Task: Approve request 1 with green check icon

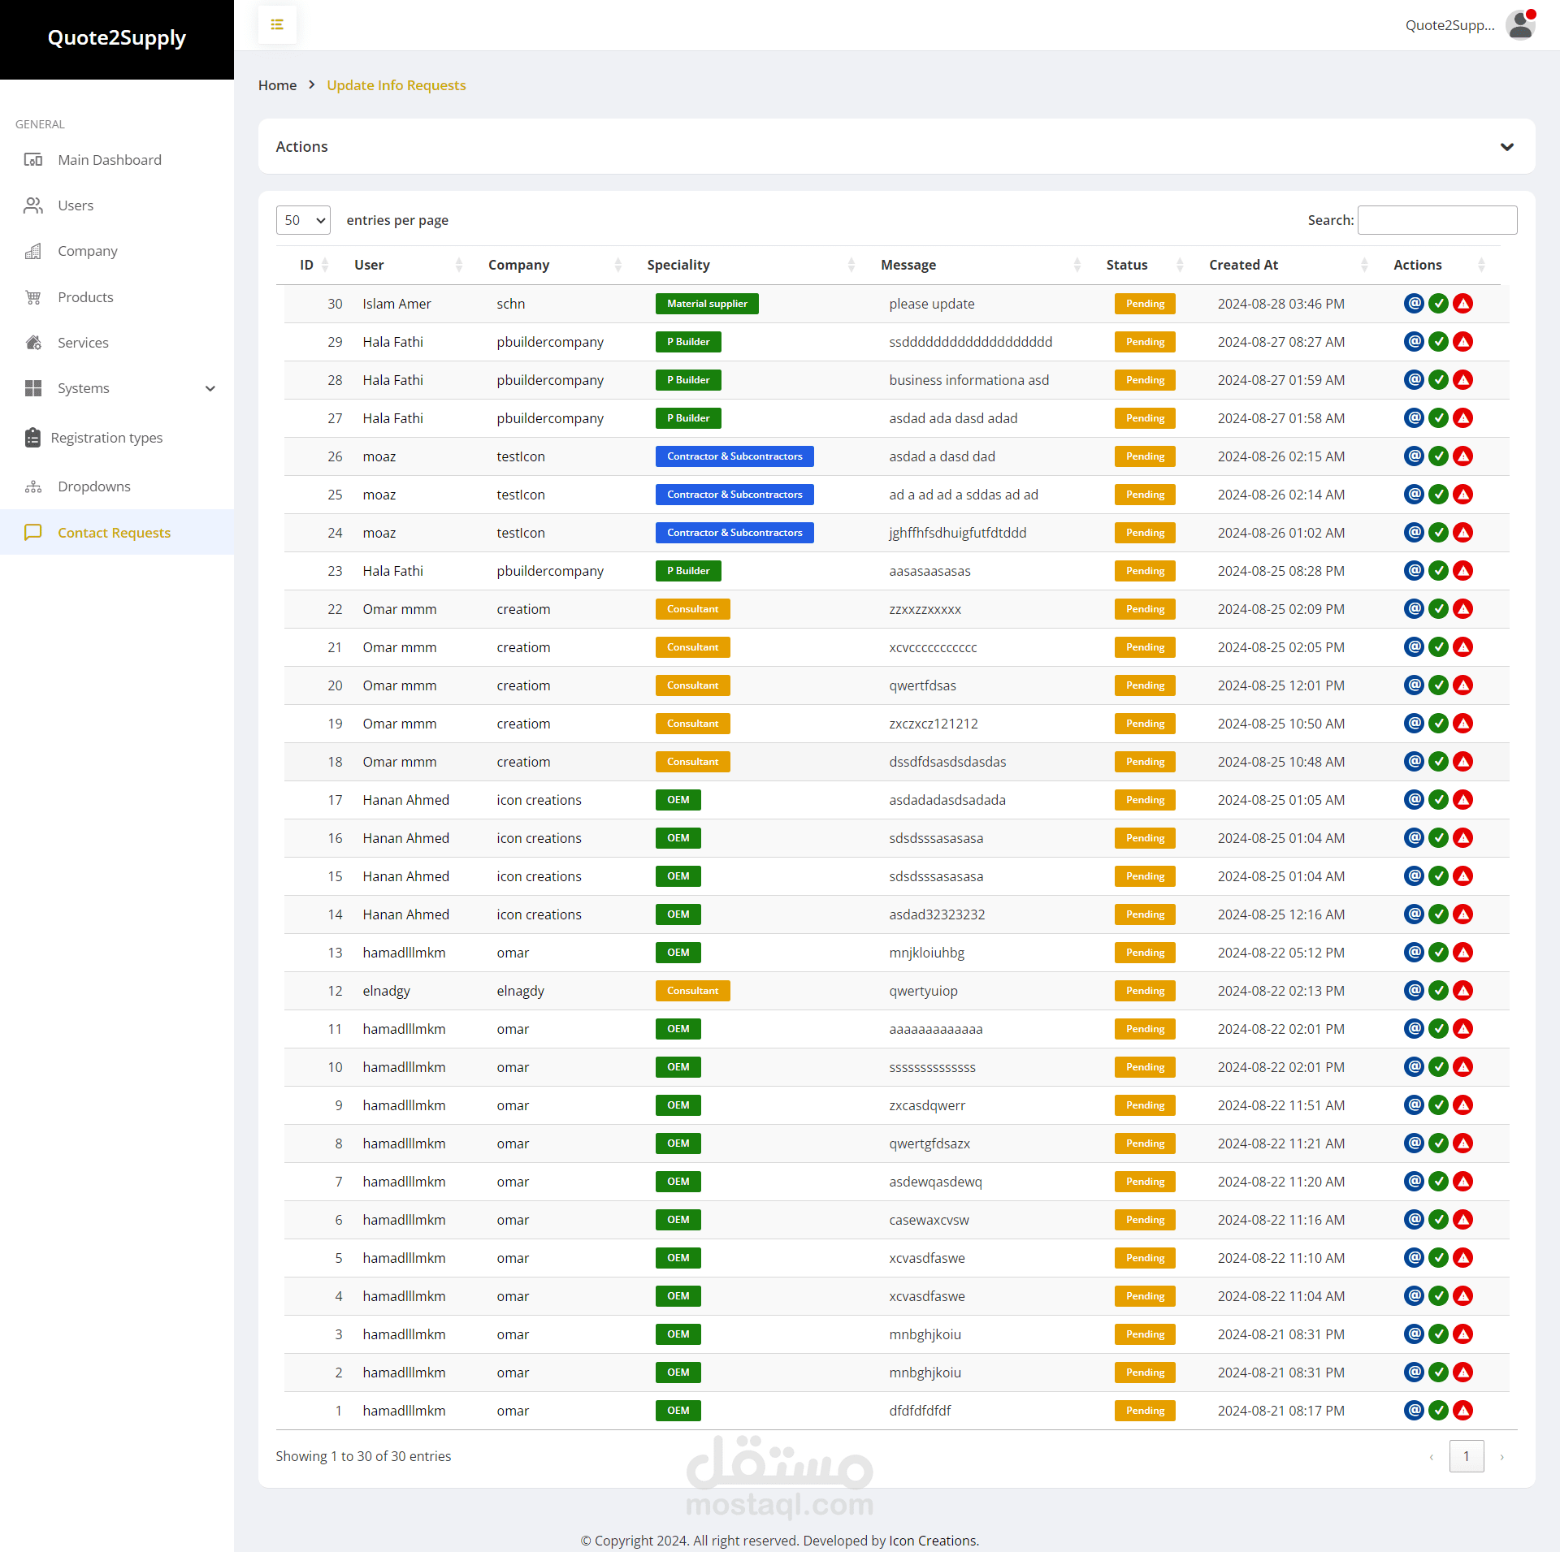Action: coord(1438,1411)
